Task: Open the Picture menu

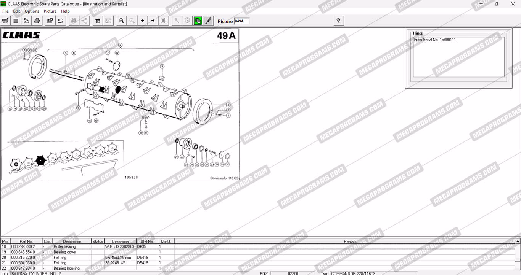Action: (50, 11)
